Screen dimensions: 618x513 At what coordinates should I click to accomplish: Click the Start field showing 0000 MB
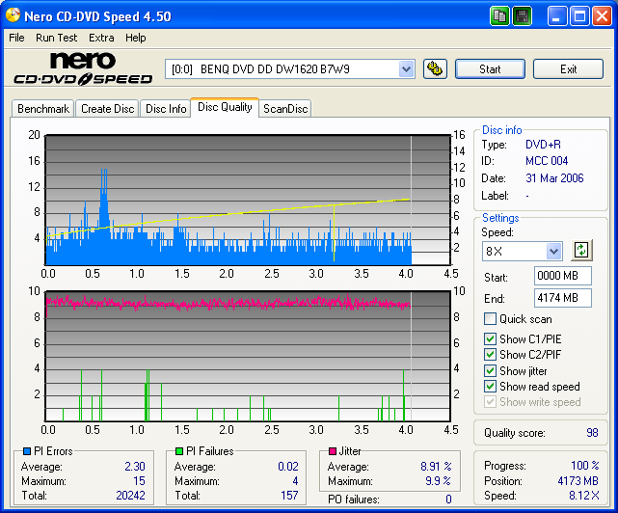(x=562, y=276)
